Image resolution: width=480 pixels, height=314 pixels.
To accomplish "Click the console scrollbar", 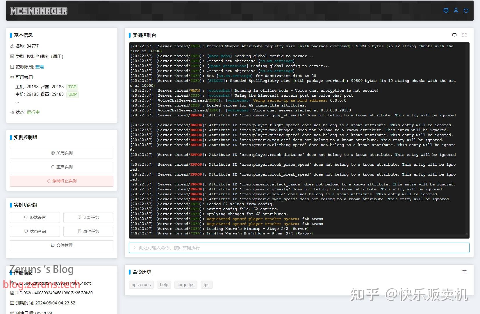I will coord(467,139).
